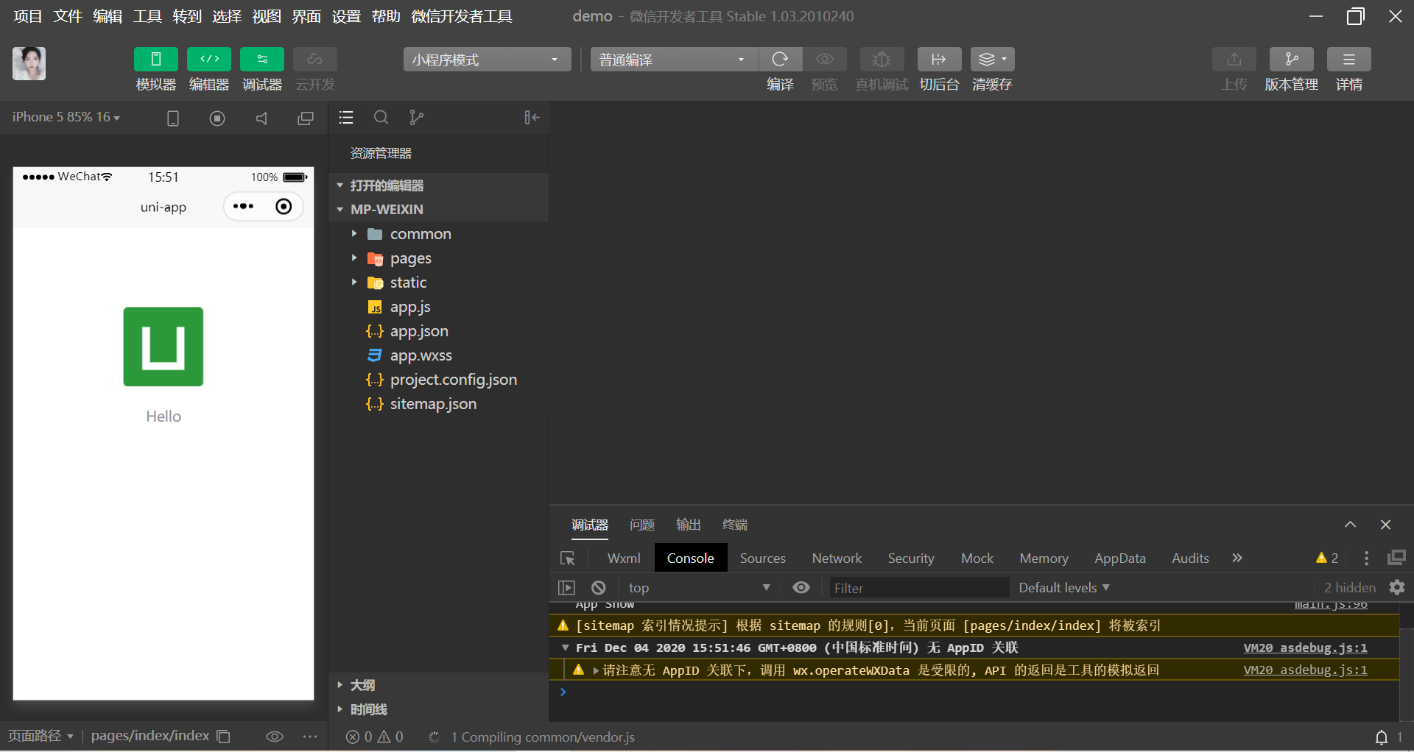Clear the console icon
Viewport: 1414px width, 752px height.
[x=599, y=587]
